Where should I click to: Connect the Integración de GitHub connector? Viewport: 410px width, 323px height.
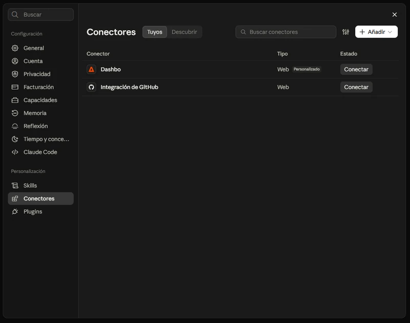(x=356, y=87)
